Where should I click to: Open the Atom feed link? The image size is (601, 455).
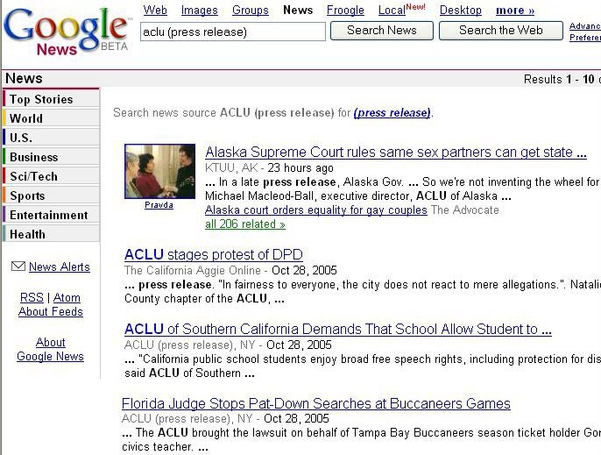[x=67, y=297]
